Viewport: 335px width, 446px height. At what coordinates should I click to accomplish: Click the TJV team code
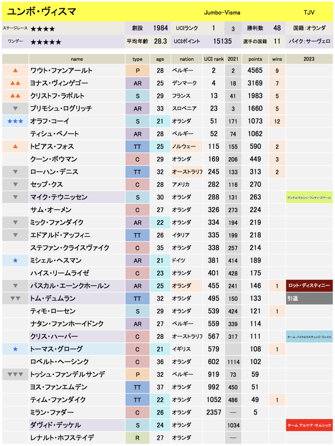pos(309,12)
